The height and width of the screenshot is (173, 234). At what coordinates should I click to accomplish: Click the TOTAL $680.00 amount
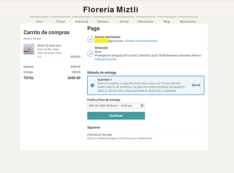74,78
